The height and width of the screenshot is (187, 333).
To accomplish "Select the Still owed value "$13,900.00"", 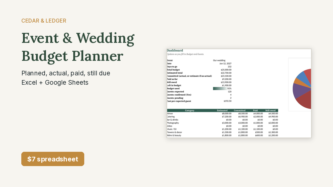I will (x=226, y=82).
